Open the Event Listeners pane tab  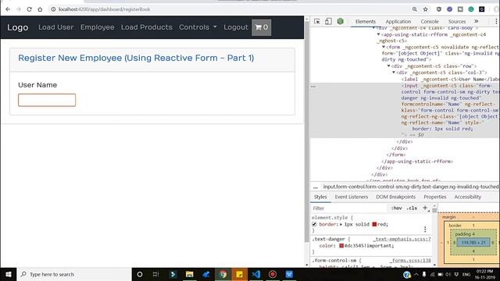pyautogui.click(x=351, y=197)
